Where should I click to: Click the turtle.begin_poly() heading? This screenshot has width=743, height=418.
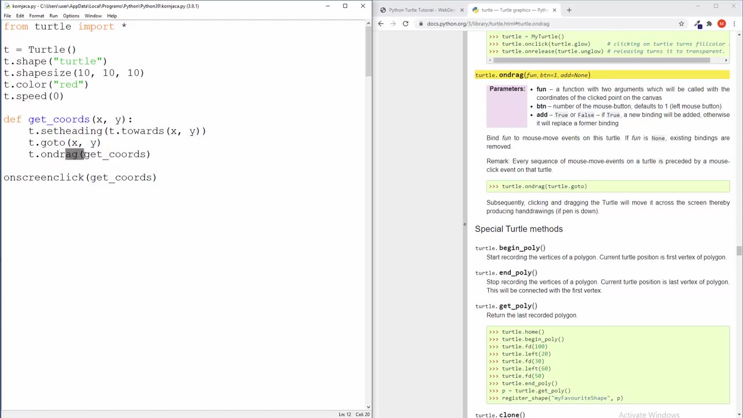tap(510, 248)
